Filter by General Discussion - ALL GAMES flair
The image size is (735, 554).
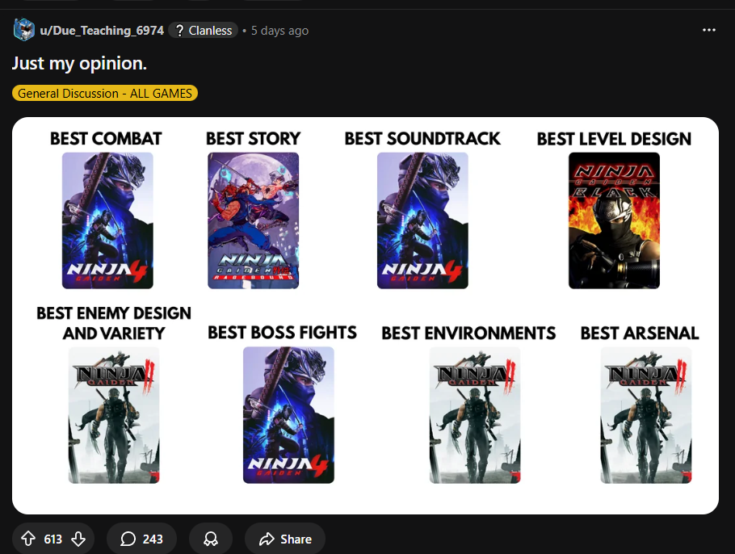[x=104, y=93]
